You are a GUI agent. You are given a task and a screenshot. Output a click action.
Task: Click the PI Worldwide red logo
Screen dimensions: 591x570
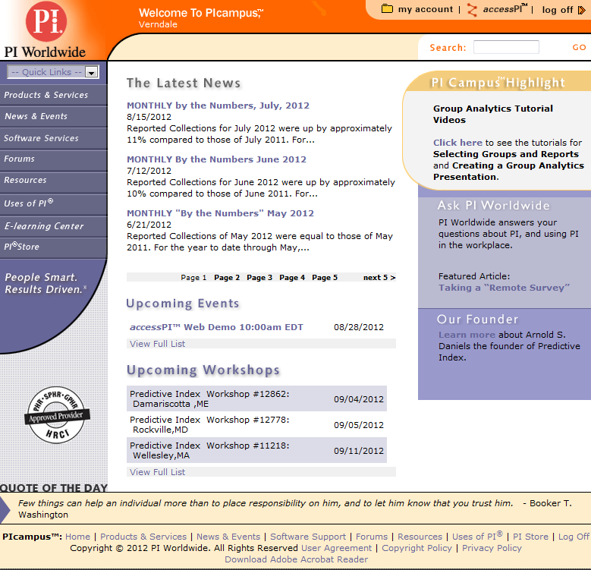click(x=46, y=21)
